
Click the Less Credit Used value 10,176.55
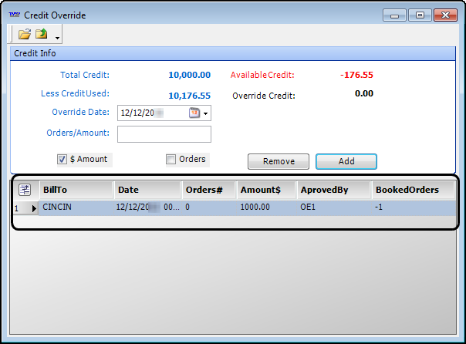190,96
